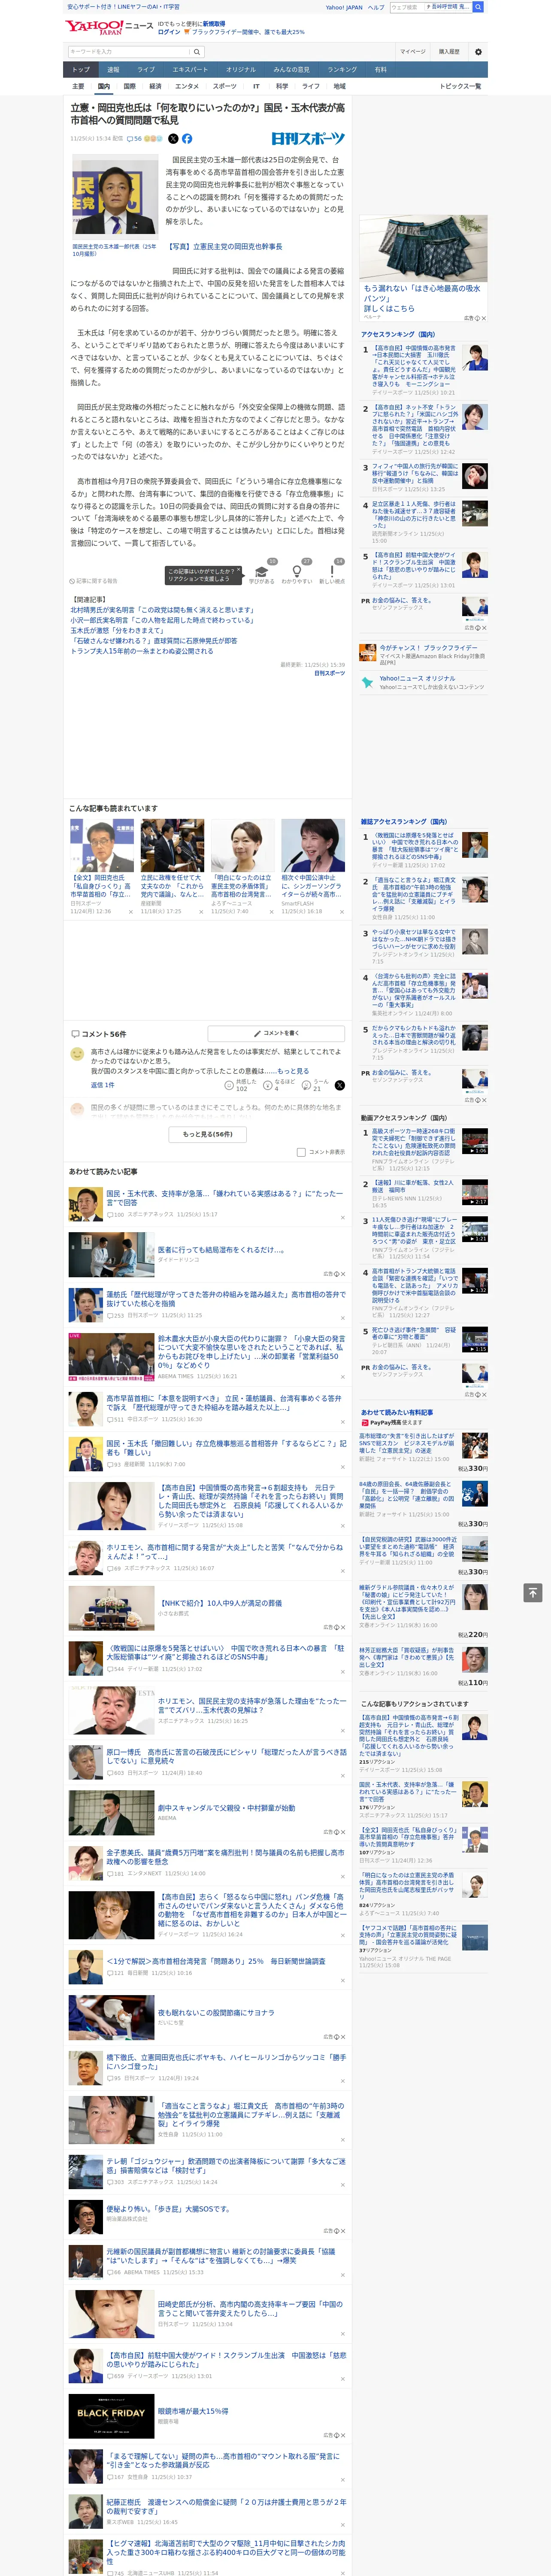
Task: Open 橋下徹氏、立憲岡田克也氏にボヤキも article
Action: [x=226, y=2062]
